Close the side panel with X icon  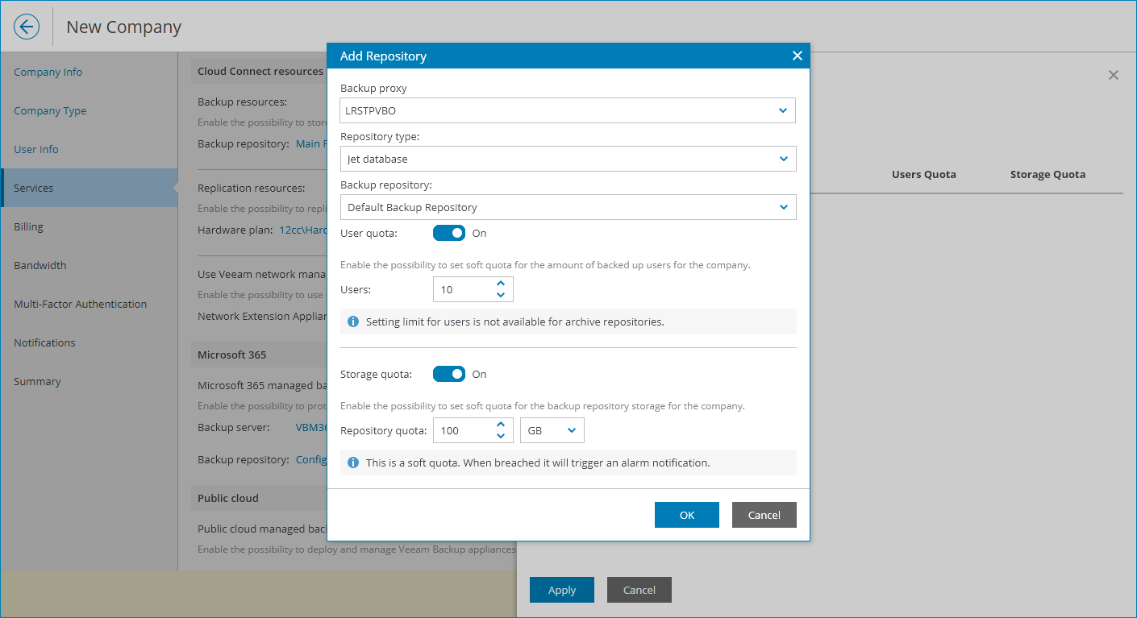[x=1113, y=75]
